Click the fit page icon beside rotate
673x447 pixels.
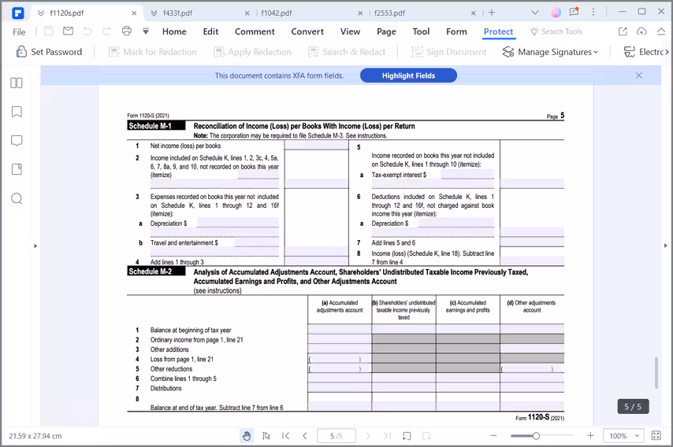(426, 436)
